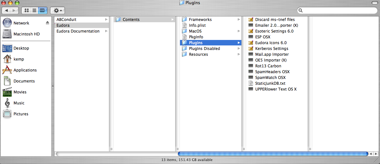Select the Resources folder icon
380x164 pixels.
click(185, 54)
